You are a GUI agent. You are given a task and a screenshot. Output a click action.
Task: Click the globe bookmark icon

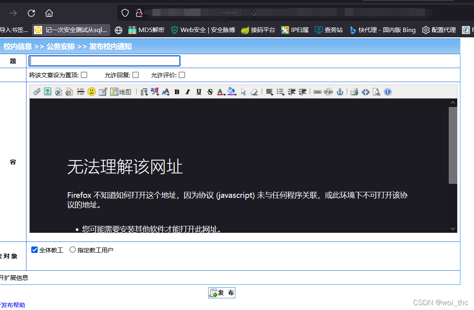point(119,30)
